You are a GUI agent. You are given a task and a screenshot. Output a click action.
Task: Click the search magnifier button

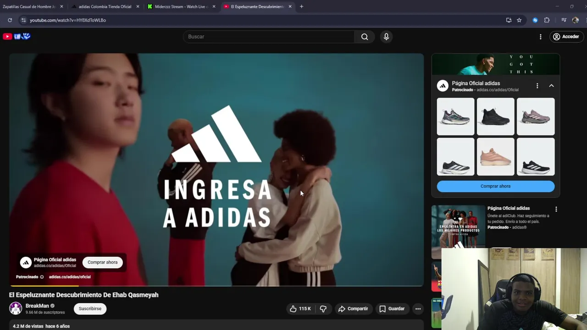[365, 37]
